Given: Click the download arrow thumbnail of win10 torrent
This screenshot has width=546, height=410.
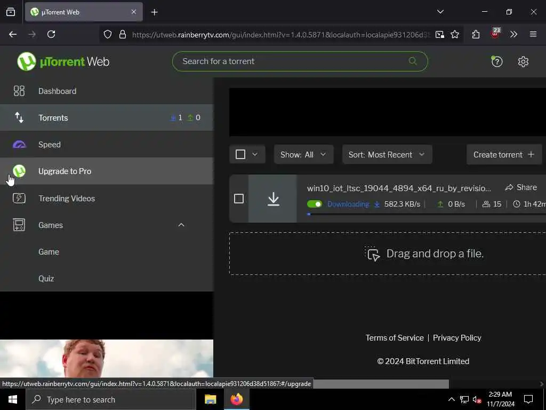Looking at the screenshot, I should click(274, 199).
